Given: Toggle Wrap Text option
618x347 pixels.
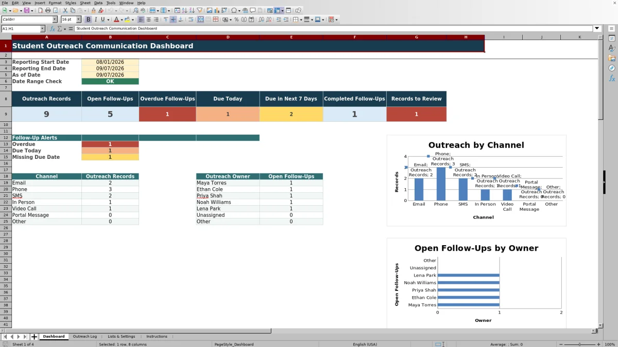Looking at the screenshot, I should [x=191, y=20].
